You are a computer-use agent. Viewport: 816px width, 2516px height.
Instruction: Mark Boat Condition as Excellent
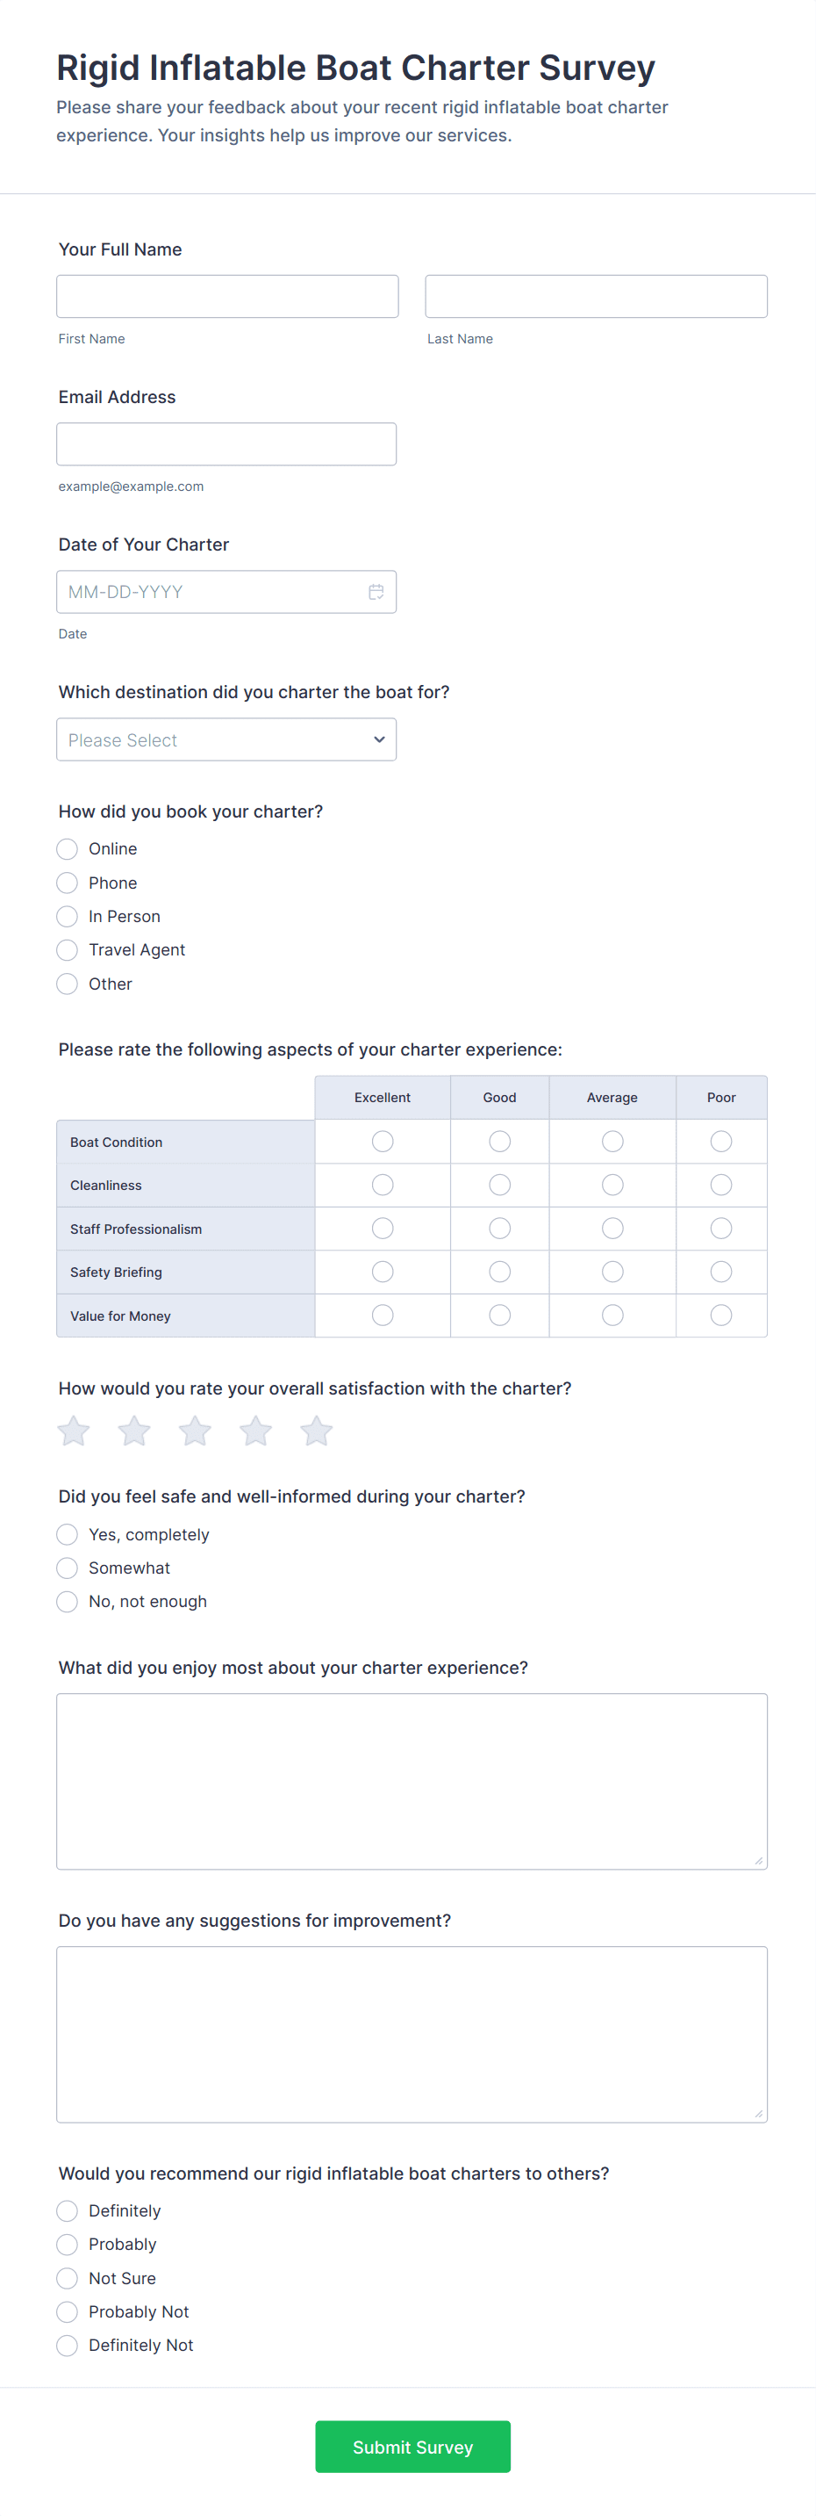(383, 1141)
